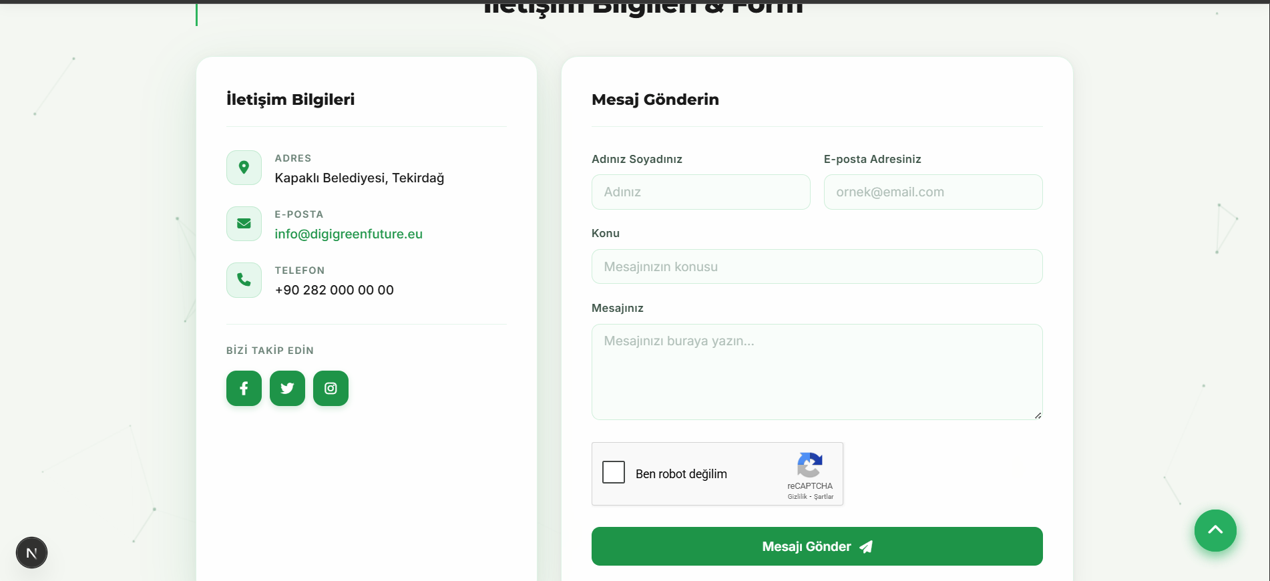Viewport: 1270px width, 581px height.
Task: Open the reCAPTCHA Şartlar link
Action: coord(823,497)
